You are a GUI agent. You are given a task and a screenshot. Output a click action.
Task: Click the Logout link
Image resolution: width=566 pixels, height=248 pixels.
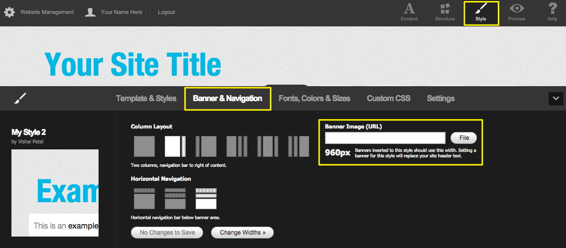point(166,12)
